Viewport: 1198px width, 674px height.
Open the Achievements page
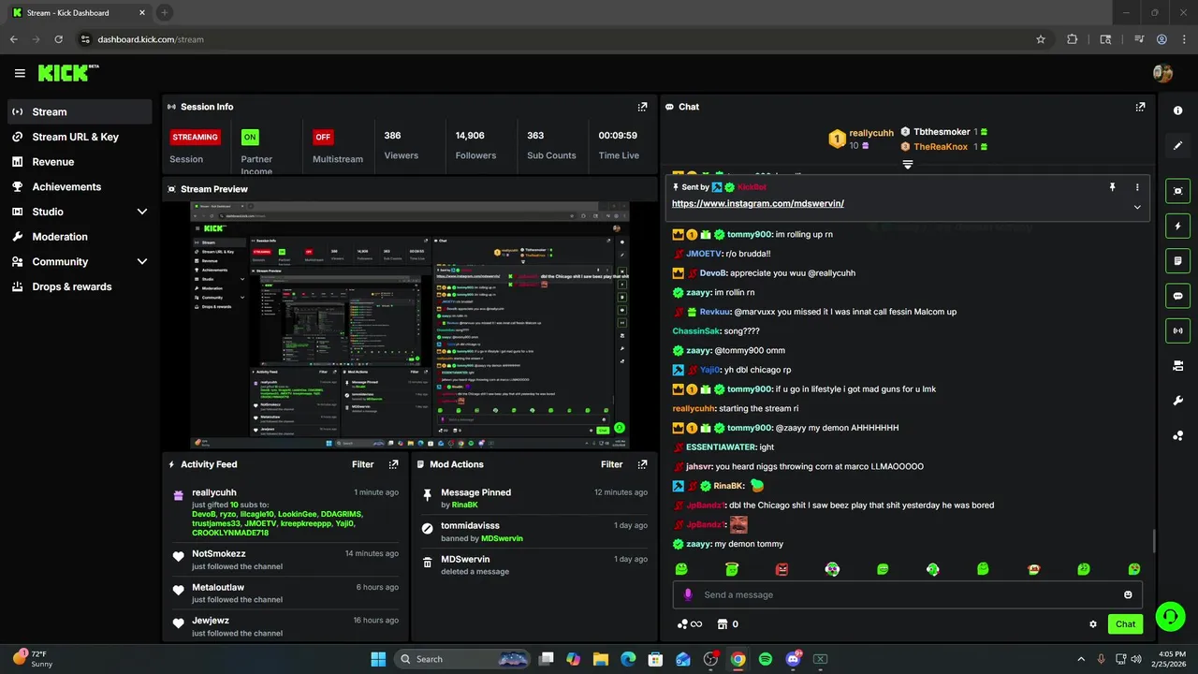click(x=80, y=186)
